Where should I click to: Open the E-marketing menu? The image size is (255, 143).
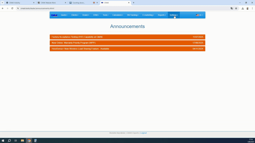pos(148,15)
